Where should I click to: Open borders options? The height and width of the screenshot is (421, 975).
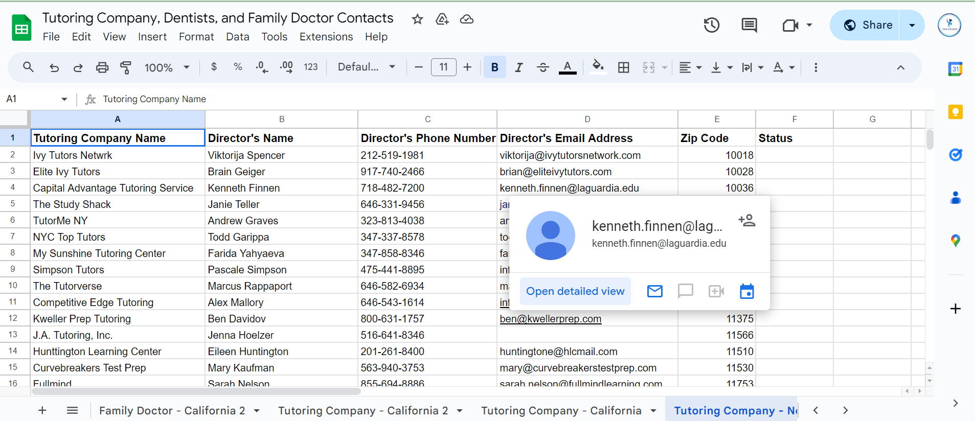coord(624,67)
